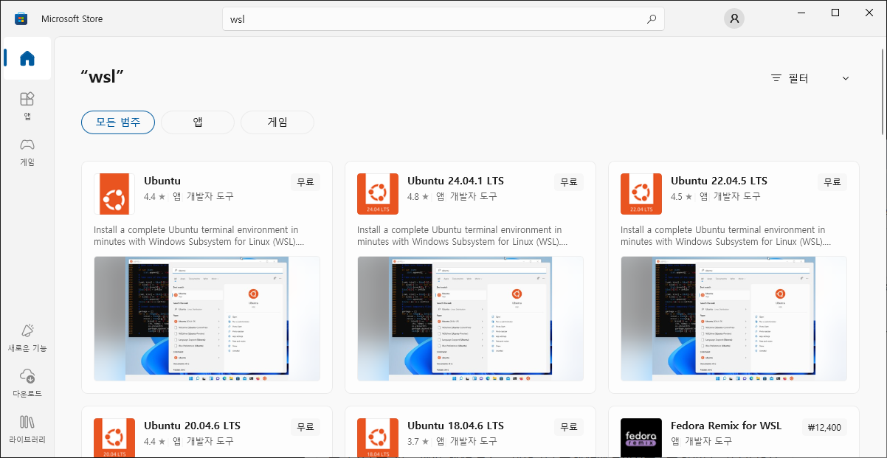This screenshot has height=458, width=887.
Task: Select the Apps (앱) filter chip
Action: click(x=198, y=122)
